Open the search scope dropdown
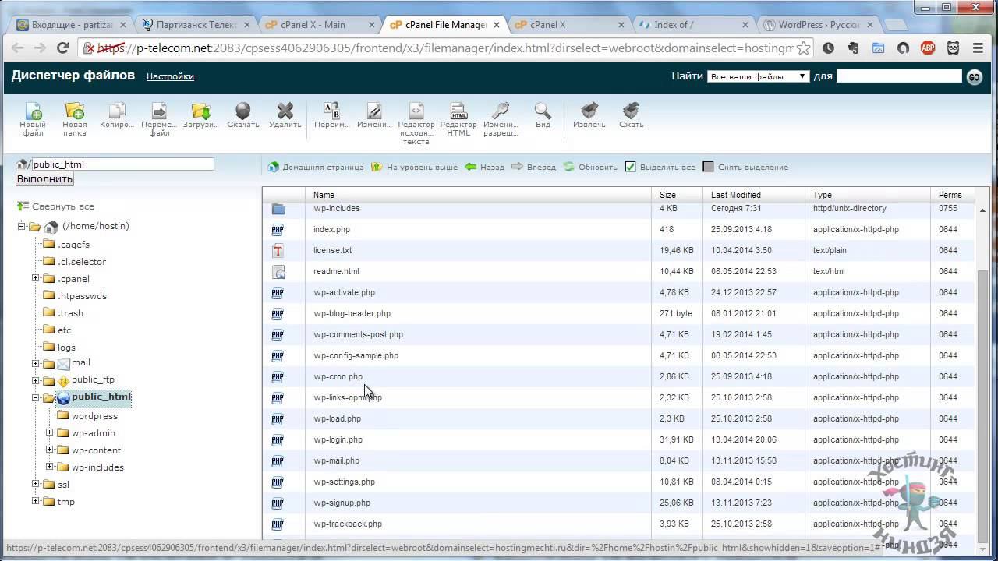The height and width of the screenshot is (561, 998). tap(758, 76)
